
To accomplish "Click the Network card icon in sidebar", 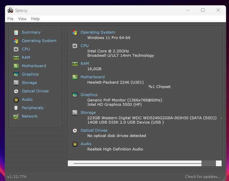I will [x=16, y=117].
